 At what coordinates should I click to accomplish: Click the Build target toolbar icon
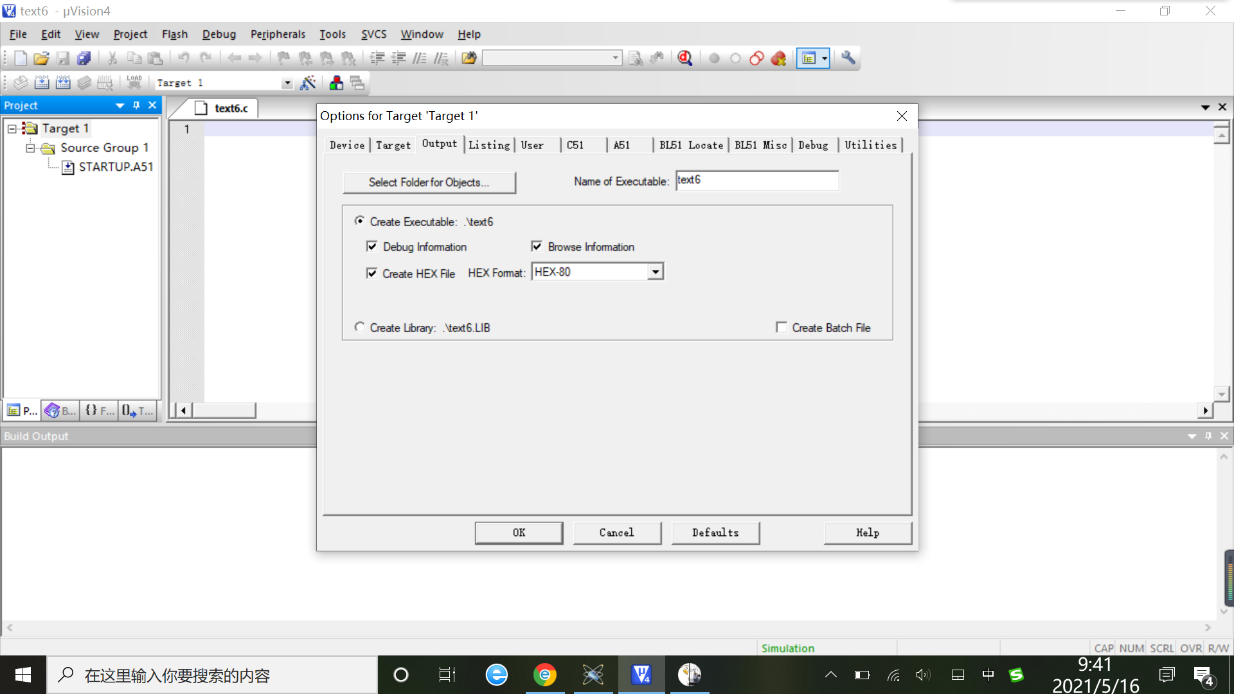[x=42, y=83]
